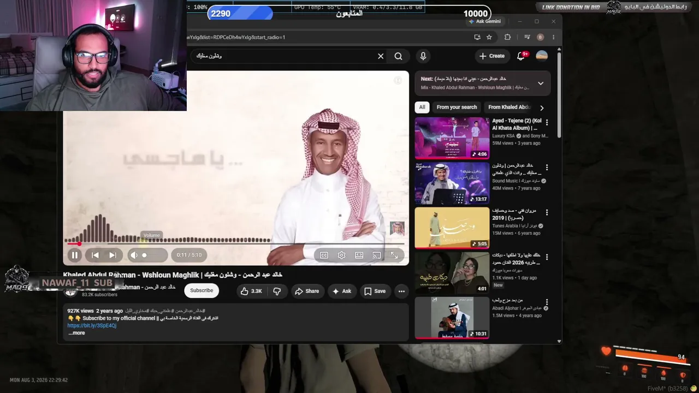Skip to the previous video in playlist
This screenshot has height=393, width=699.
[x=95, y=255]
